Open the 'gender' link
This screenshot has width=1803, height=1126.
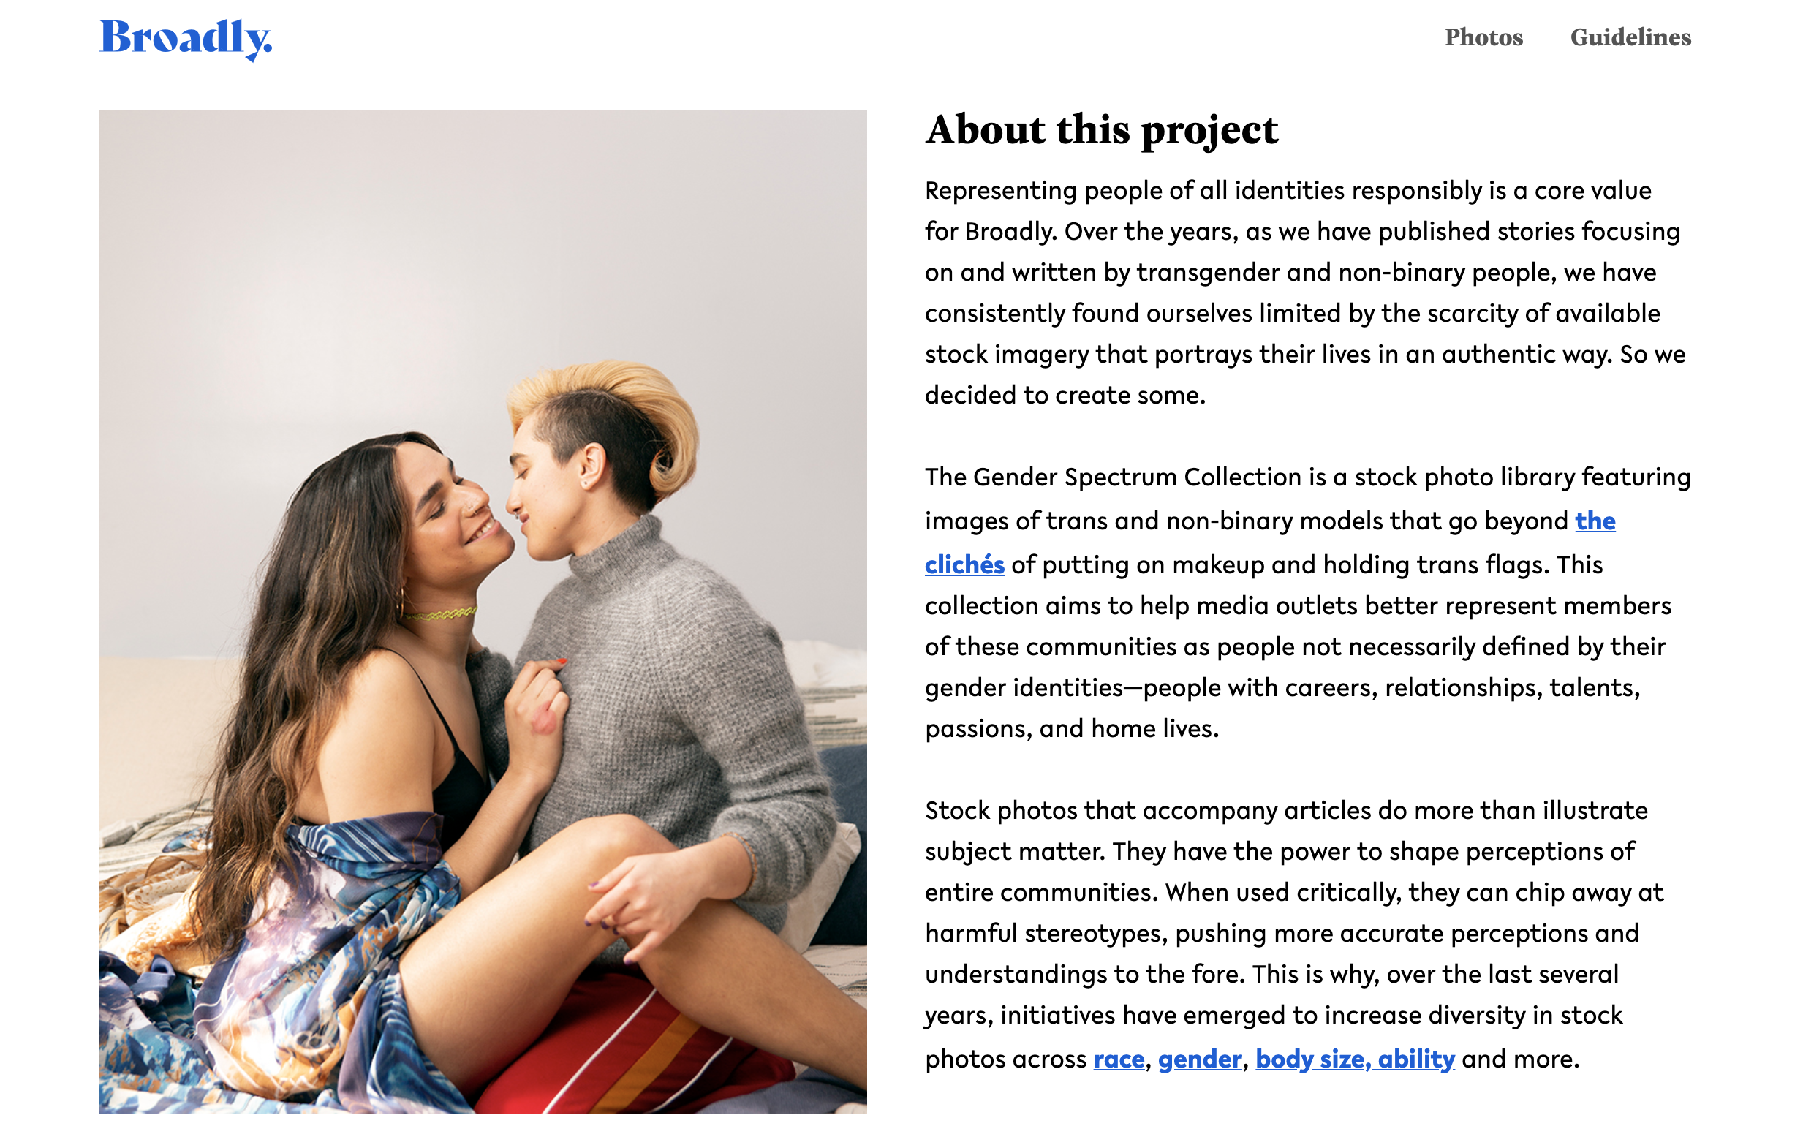click(x=1200, y=1058)
